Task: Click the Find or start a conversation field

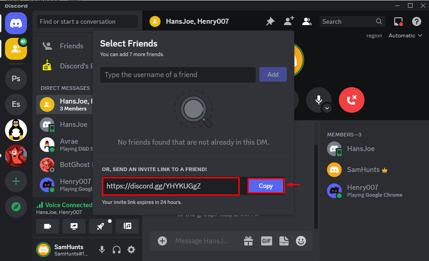Action: pos(87,21)
